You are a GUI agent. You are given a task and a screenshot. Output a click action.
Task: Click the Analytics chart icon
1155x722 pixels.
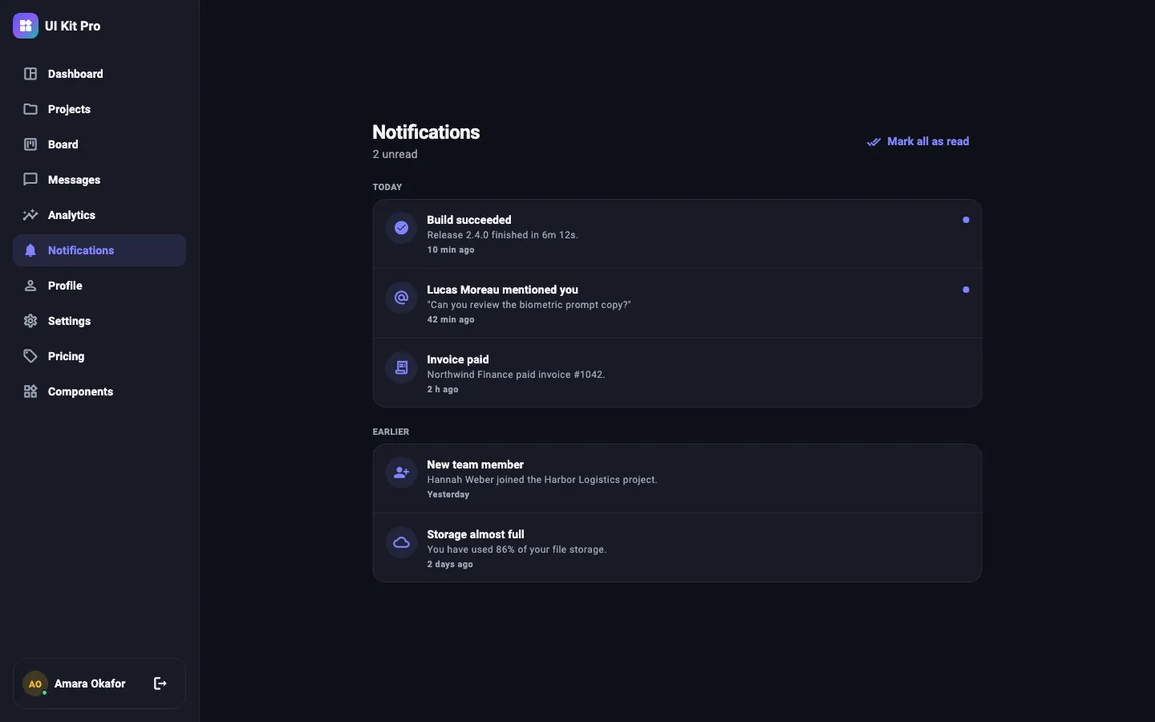click(x=30, y=215)
